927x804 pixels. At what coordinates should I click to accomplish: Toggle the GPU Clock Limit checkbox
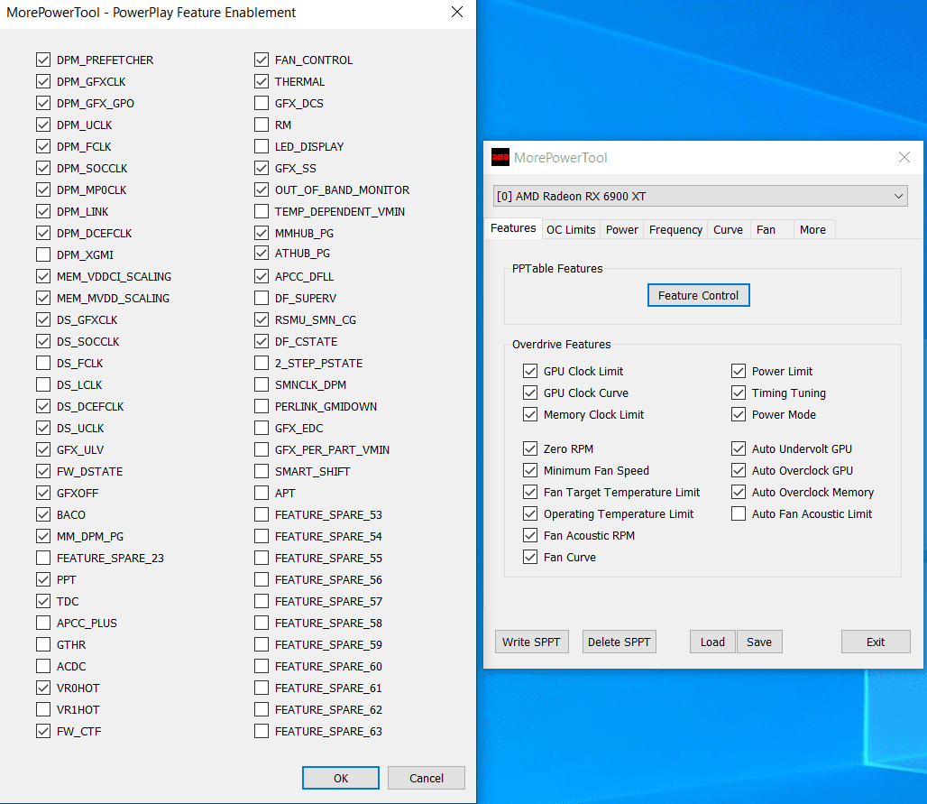[530, 371]
